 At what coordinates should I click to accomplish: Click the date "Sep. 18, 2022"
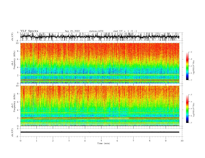click(72, 31)
